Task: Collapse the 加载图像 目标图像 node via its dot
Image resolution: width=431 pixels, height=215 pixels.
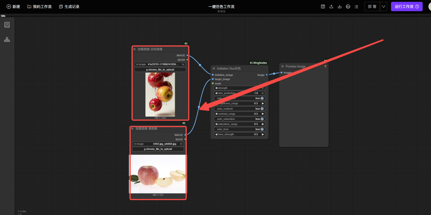Action: click(x=134, y=49)
